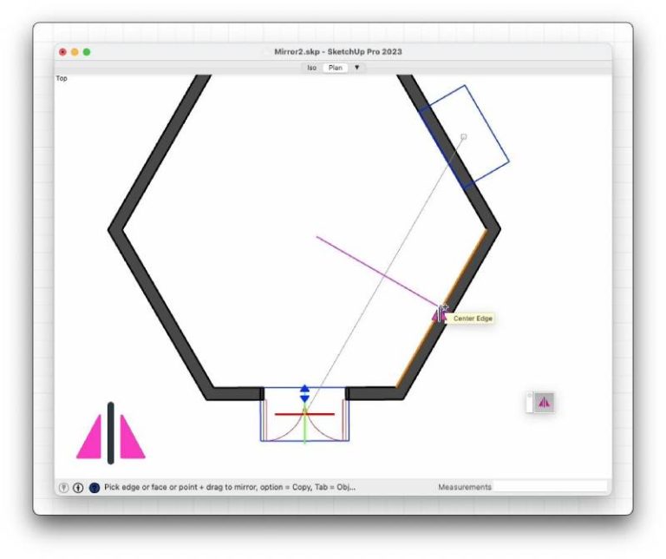Image resolution: width=666 pixels, height=559 pixels.
Task: Click the floating toolbar's close handle
Action: point(530,397)
